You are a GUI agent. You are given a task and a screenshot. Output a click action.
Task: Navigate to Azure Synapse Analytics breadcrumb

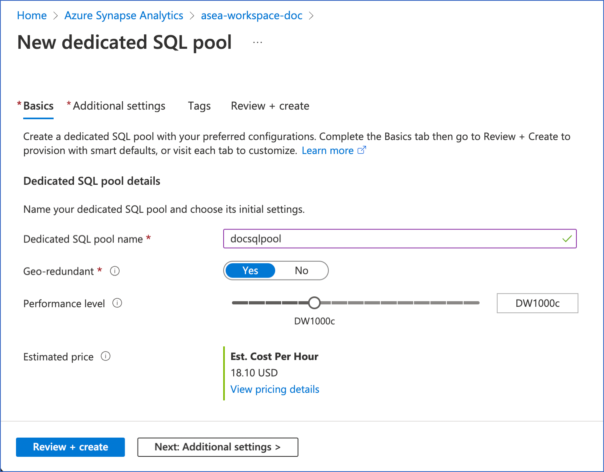124,16
